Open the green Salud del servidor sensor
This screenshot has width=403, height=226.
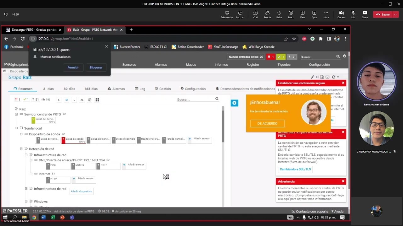point(43,120)
